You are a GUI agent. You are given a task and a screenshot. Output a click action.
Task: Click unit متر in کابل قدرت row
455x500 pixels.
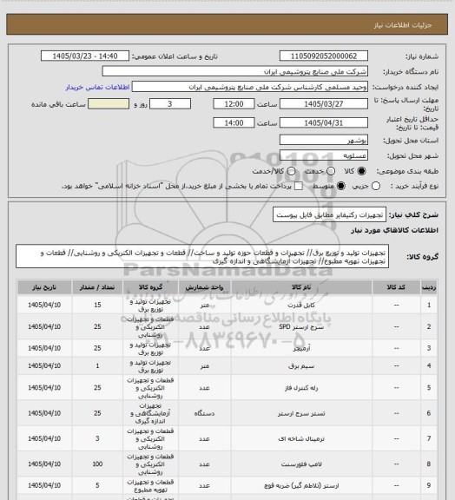(204, 306)
